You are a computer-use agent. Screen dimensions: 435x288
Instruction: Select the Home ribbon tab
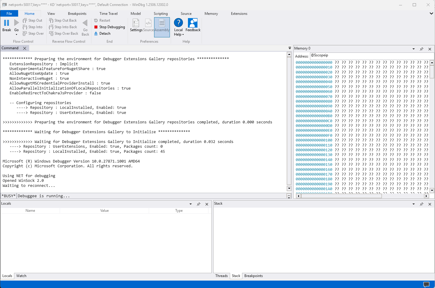point(30,14)
